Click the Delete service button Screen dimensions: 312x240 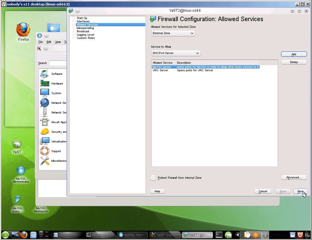[294, 62]
